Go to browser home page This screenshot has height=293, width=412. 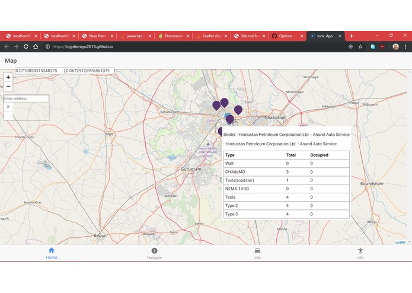tap(36, 46)
